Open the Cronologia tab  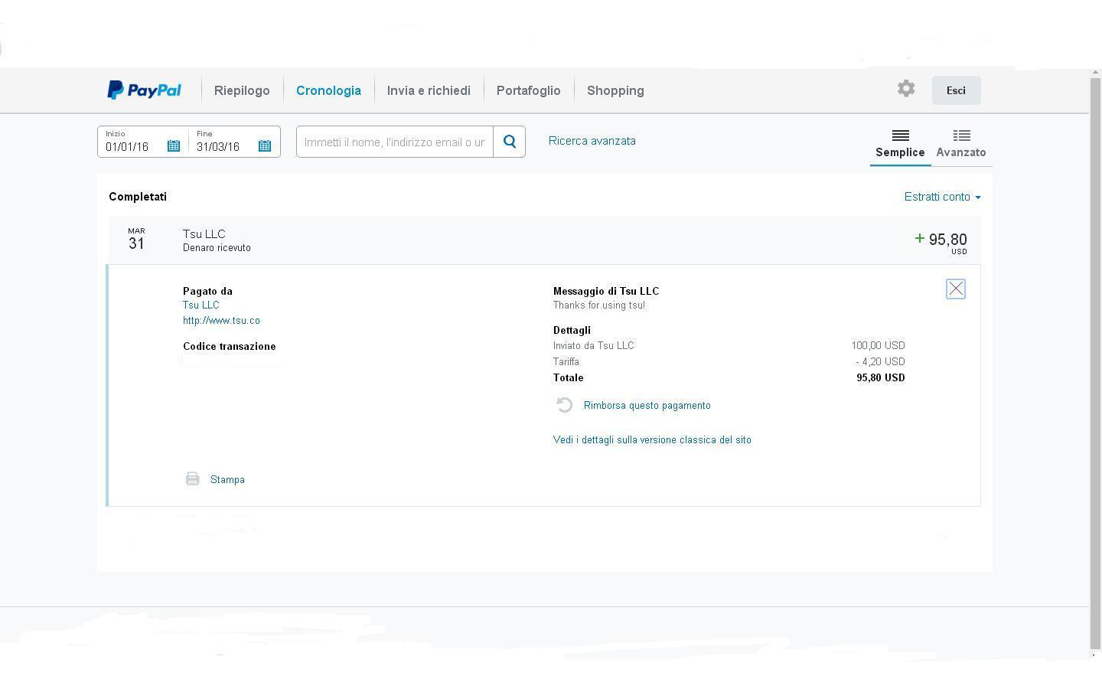[x=328, y=90]
